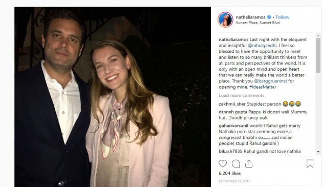The image size is (322, 187).
Task: Open commenter gaharwarsunil's profile
Action: [x=233, y=126]
